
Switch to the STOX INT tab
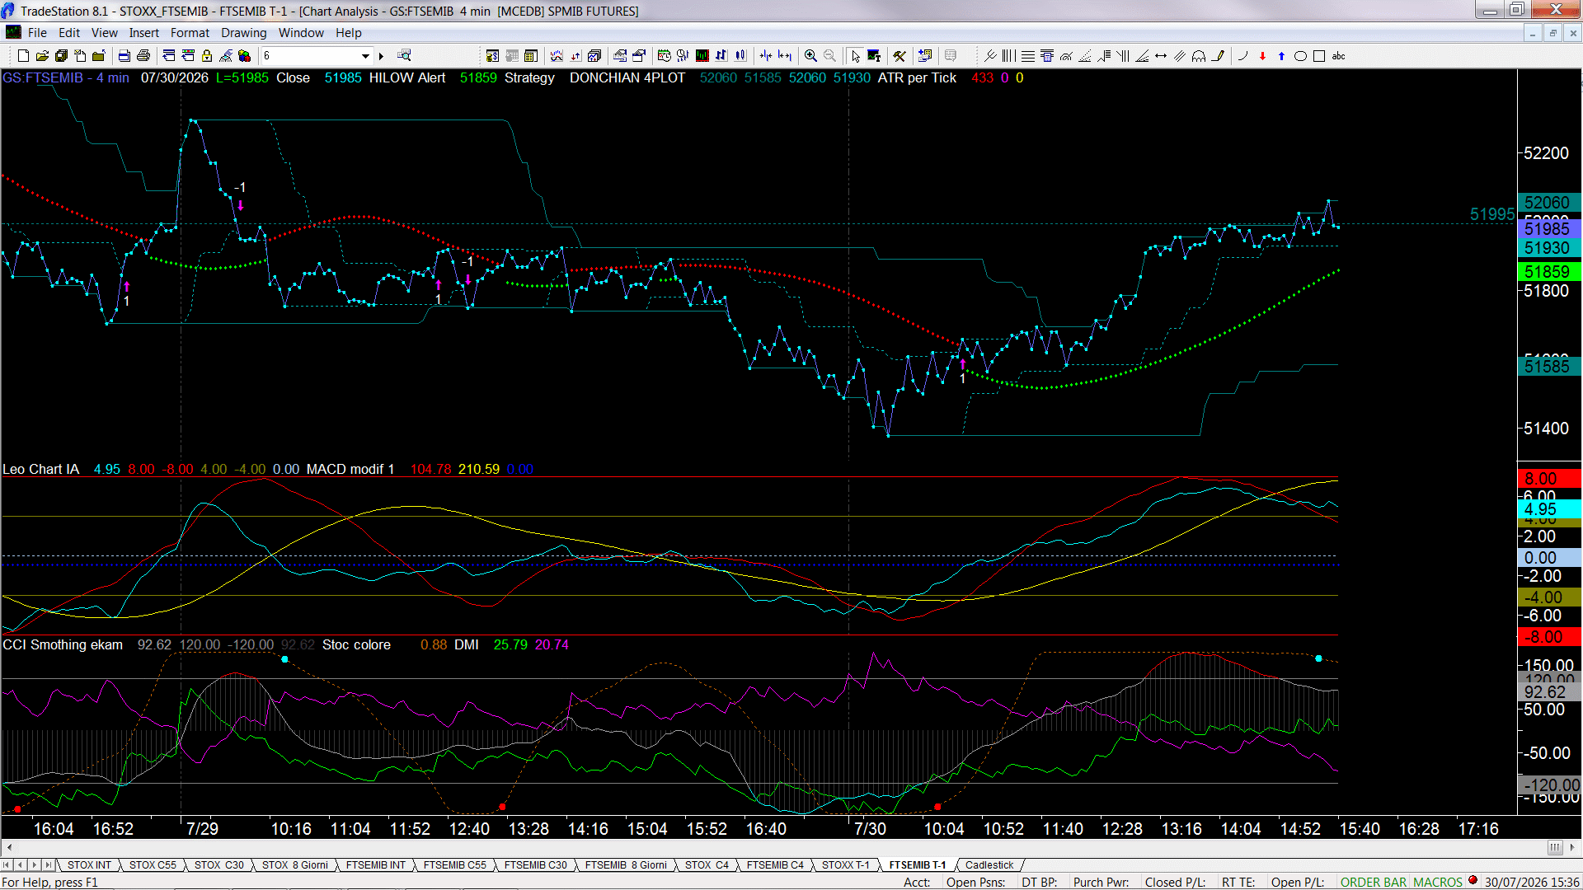[x=89, y=865]
